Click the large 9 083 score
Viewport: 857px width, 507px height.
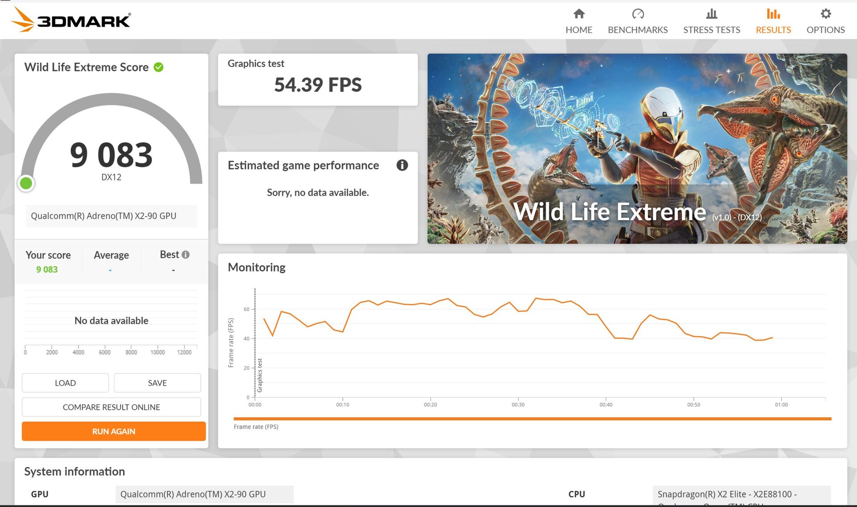tap(111, 155)
